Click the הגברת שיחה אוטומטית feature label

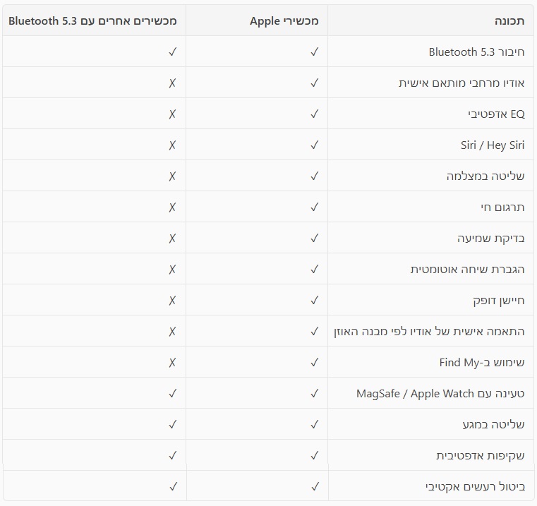click(467, 270)
